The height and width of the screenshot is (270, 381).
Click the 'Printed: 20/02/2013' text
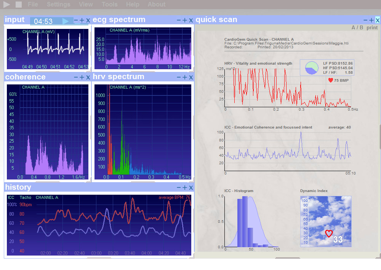pos(275,47)
